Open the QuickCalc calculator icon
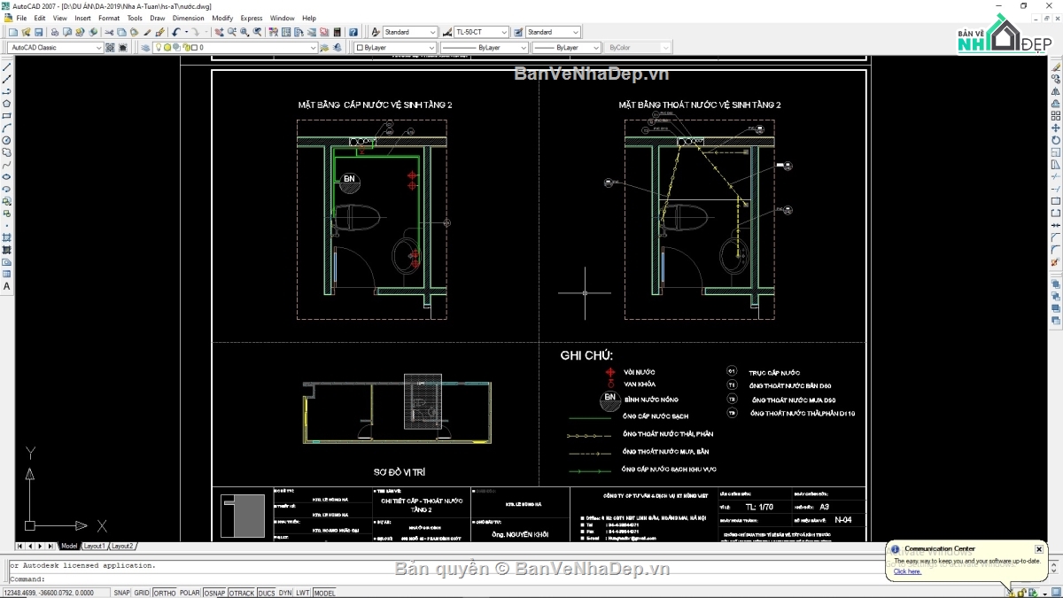This screenshot has width=1063, height=598. 338,32
